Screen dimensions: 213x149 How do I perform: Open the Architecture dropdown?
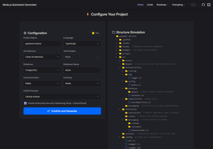tap(42, 57)
